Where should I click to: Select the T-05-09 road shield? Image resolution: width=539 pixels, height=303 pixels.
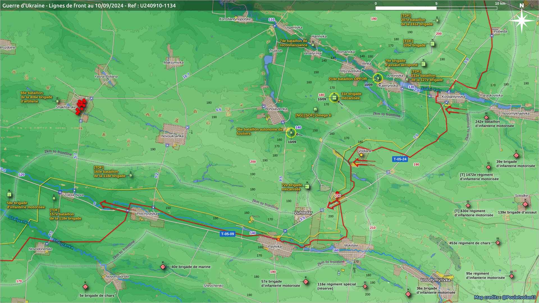tap(227, 234)
